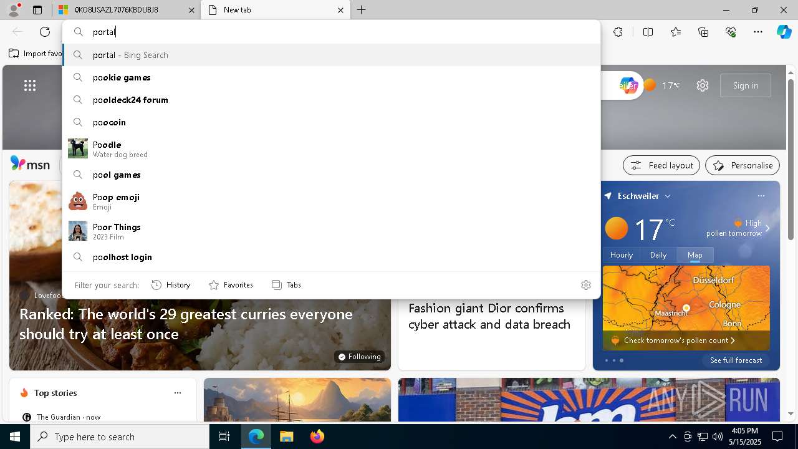Open Dior cyber attack article
Image resolution: width=798 pixels, height=449 pixels.
[x=489, y=316]
